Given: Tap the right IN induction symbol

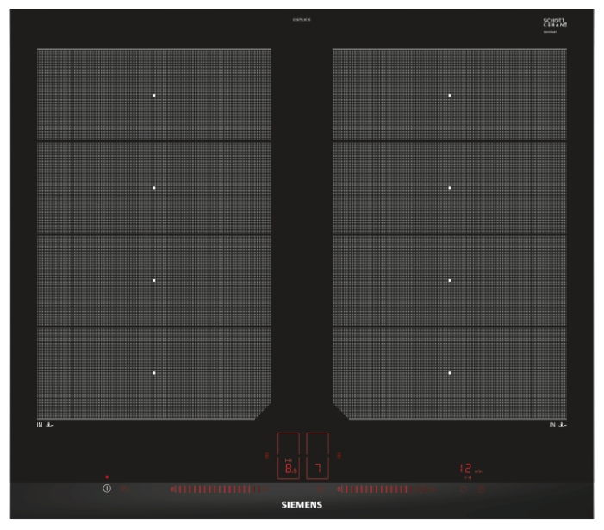Looking at the screenshot, I should (x=557, y=425).
